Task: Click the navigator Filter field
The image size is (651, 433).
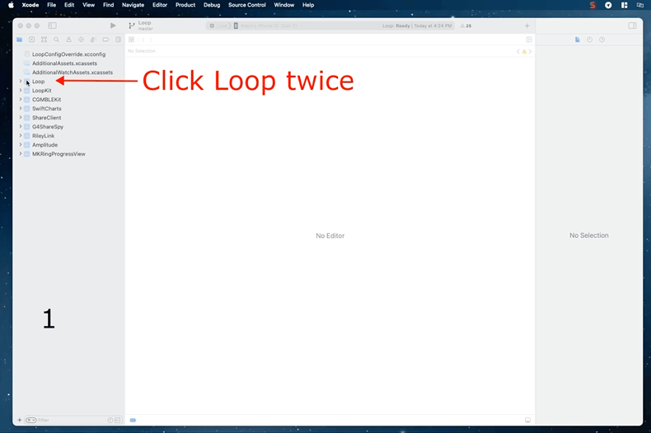Action: coord(72,420)
